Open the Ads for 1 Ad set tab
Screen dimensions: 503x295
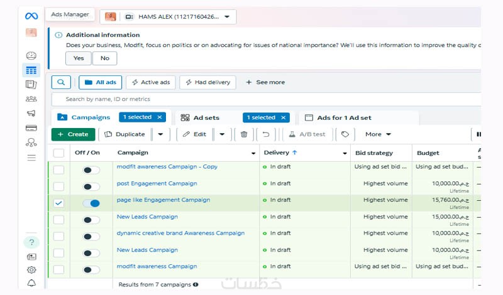tap(344, 117)
